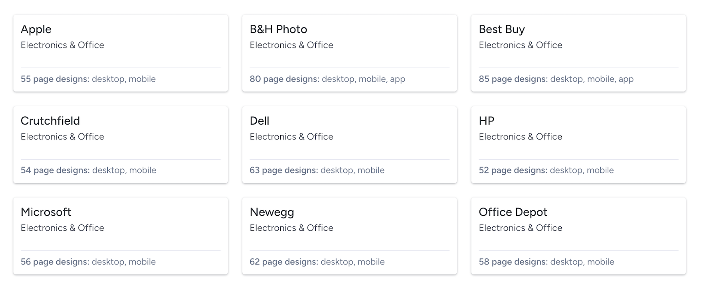Open the Newegg card title
Screen dimensions: 701x288
(x=272, y=212)
